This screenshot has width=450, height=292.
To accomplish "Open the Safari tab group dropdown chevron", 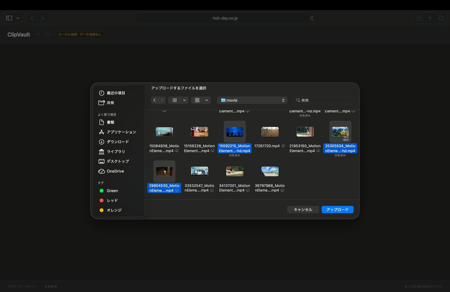I will [18, 18].
